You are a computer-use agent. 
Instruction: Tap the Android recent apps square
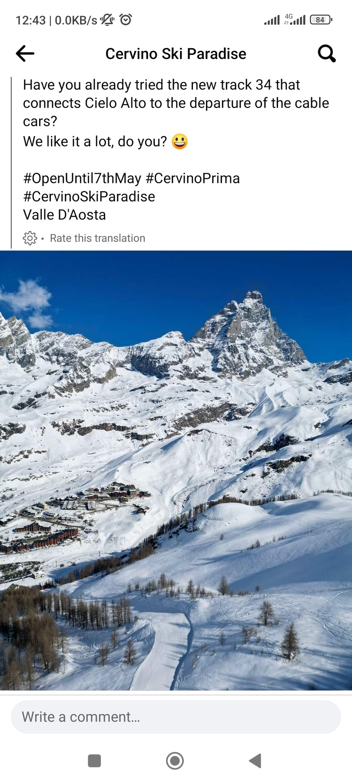94,761
